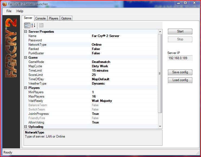Collapse the Game category
201x157 pixels.
(26, 58)
